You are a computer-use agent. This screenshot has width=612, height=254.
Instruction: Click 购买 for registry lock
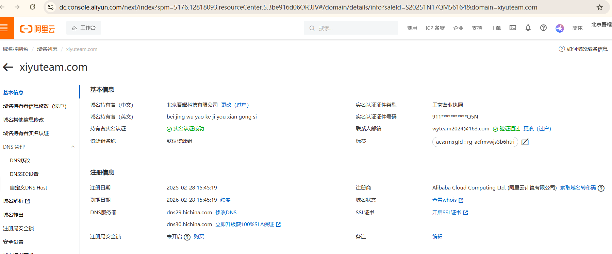(199, 237)
